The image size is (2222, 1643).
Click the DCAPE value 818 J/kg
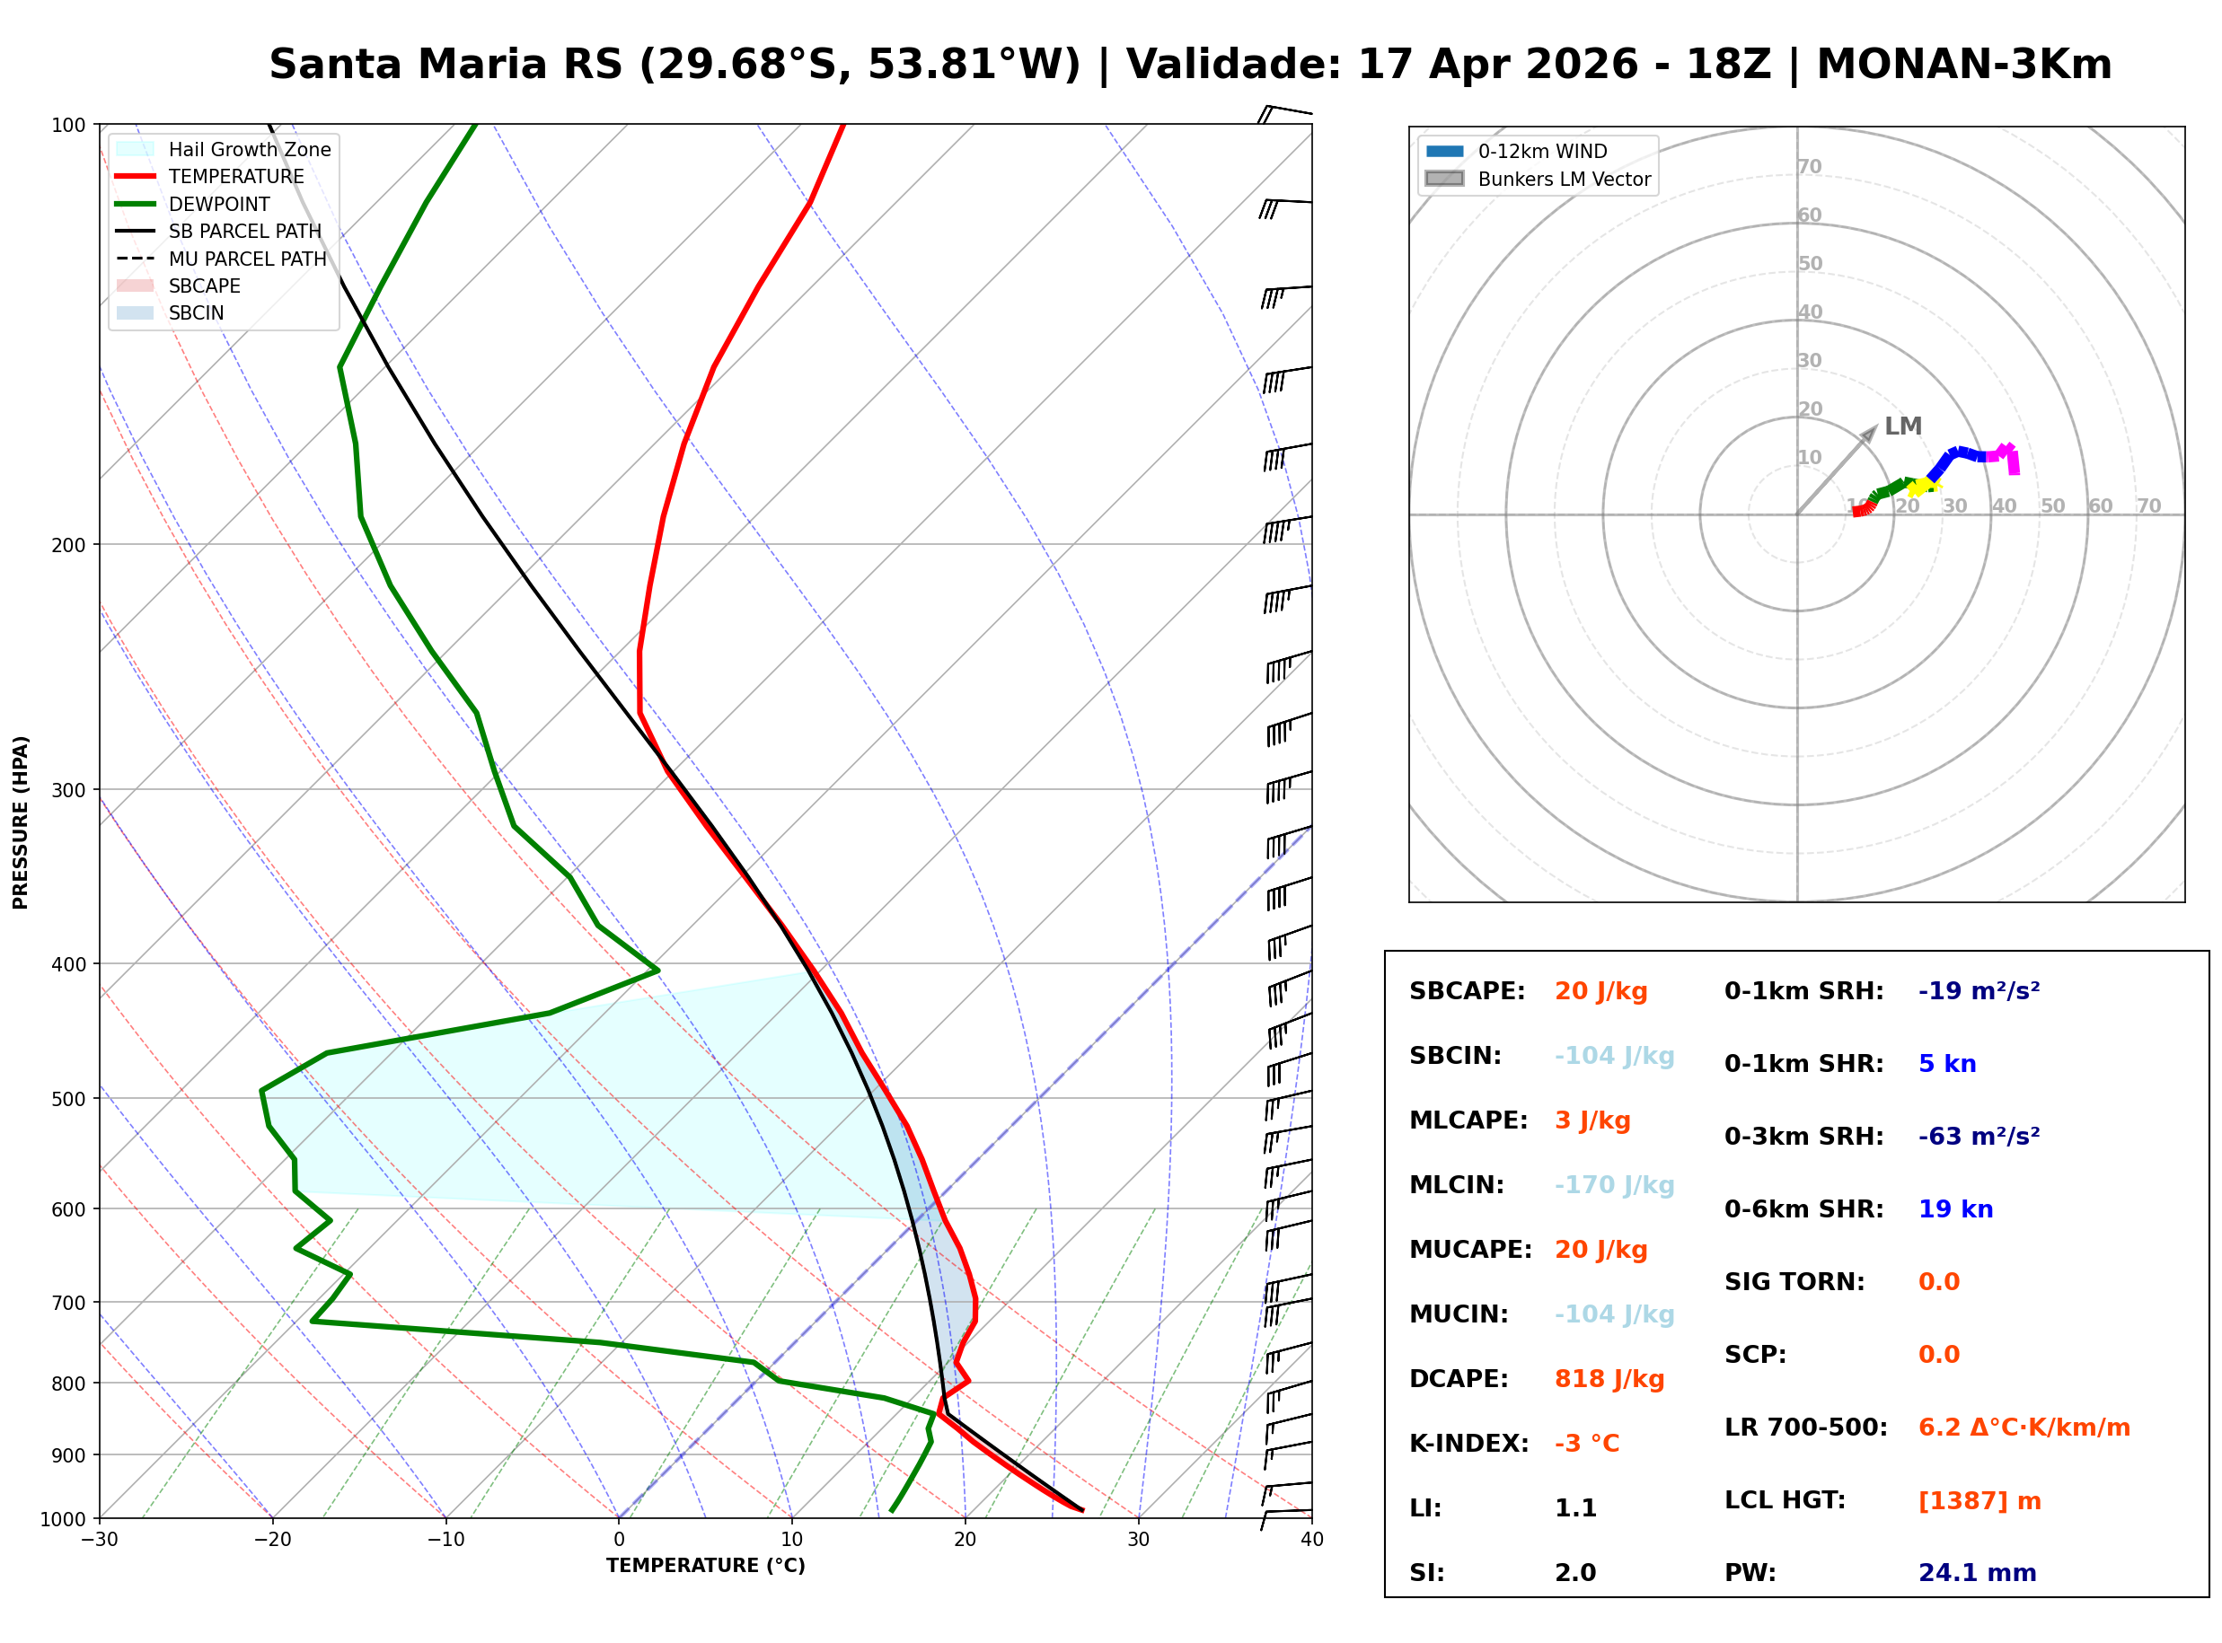pos(1609,1379)
